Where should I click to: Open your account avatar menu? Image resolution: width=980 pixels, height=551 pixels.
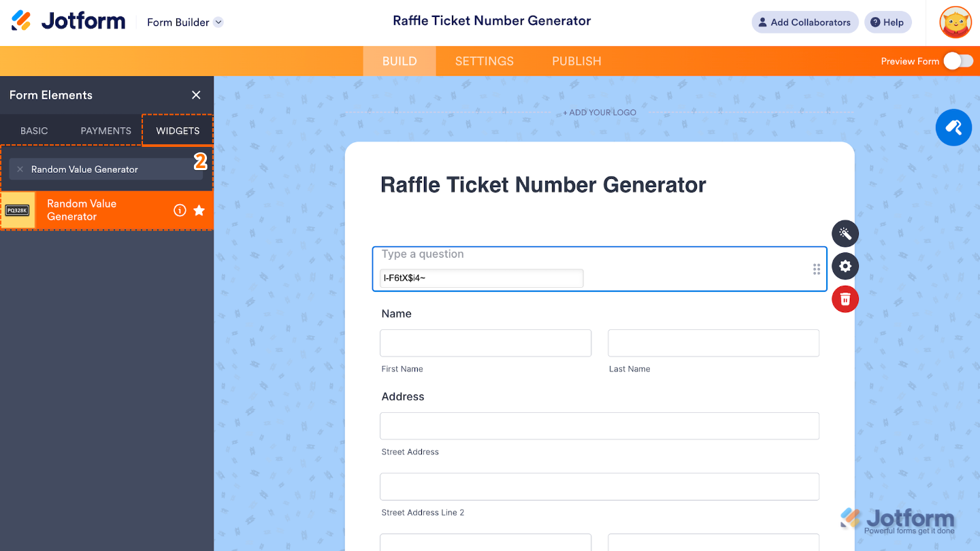click(x=955, y=22)
